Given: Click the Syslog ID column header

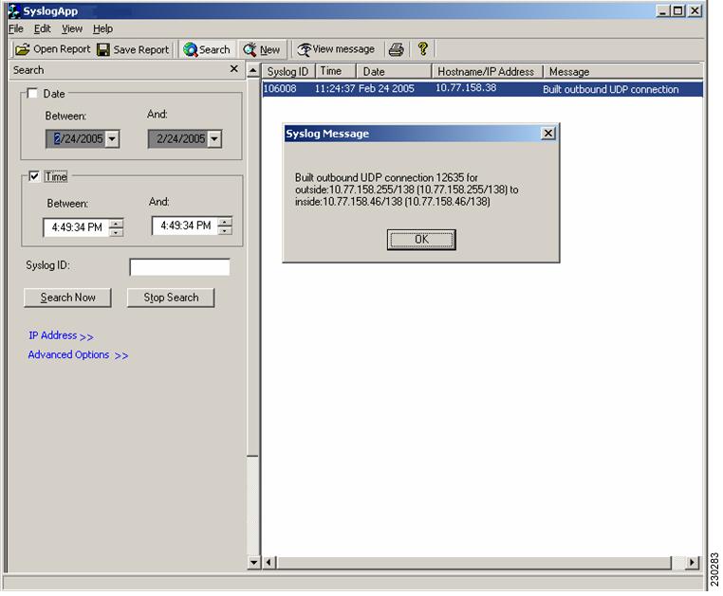Looking at the screenshot, I should tap(288, 71).
